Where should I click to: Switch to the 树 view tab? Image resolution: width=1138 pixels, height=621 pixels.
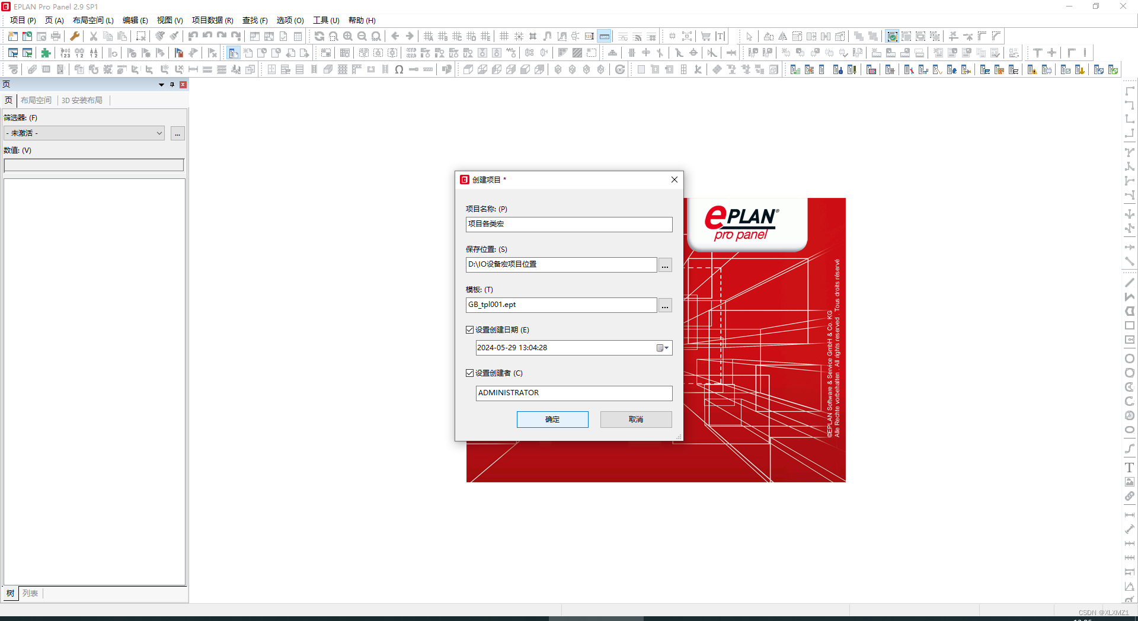coord(10,593)
